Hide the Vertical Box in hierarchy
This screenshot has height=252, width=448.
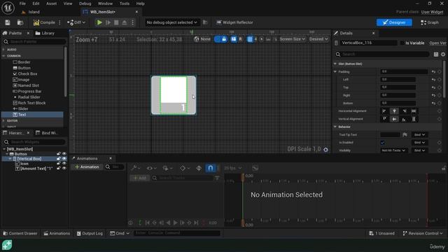pyautogui.click(x=64, y=159)
